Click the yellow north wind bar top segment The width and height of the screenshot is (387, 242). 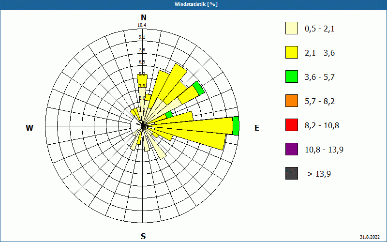(x=142, y=81)
